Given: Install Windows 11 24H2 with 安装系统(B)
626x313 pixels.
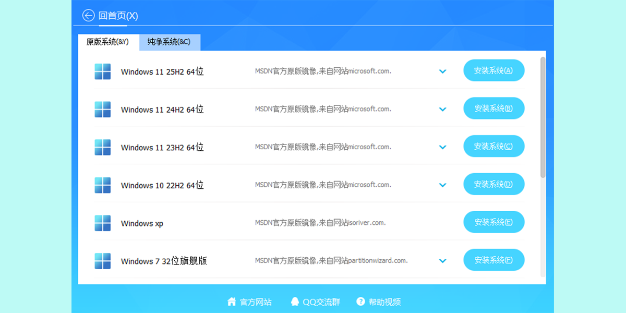Looking at the screenshot, I should [493, 109].
